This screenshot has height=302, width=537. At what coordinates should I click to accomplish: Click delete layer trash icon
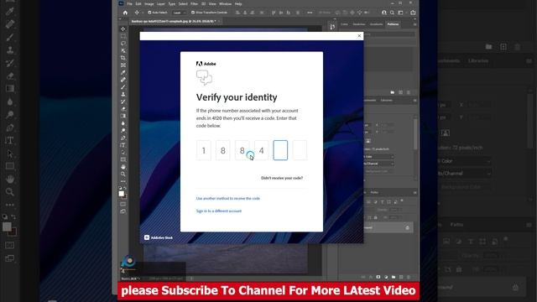pyautogui.click(x=409, y=277)
